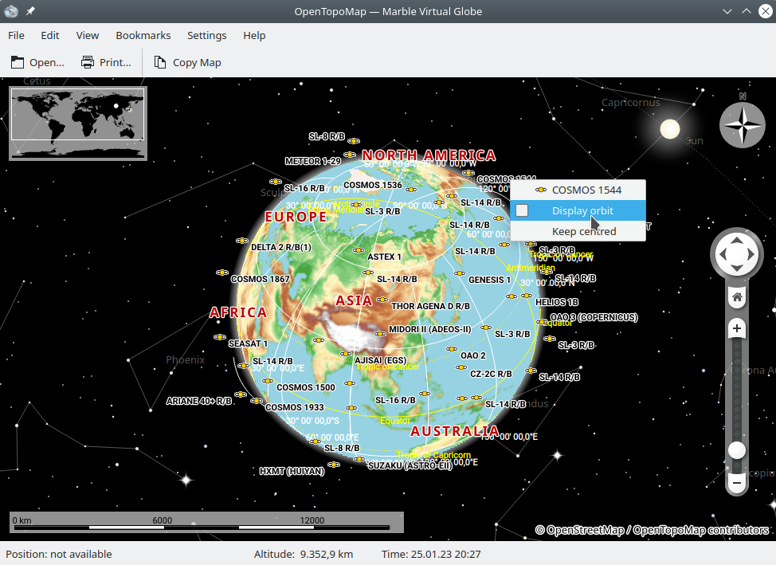This screenshot has height=565, width=776.
Task: Click the zoom slider track above handle
Action: [x=737, y=391]
